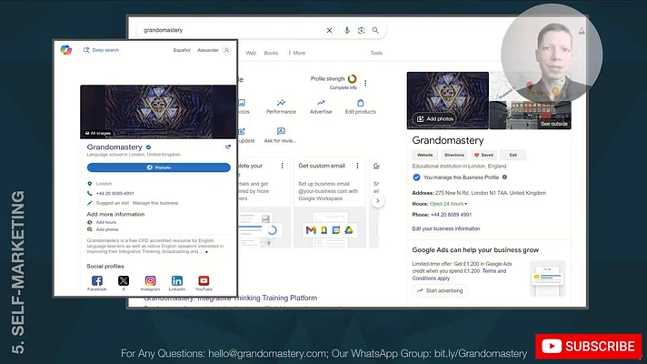
Task: Open the business profile three-dot menu
Action: point(365,83)
